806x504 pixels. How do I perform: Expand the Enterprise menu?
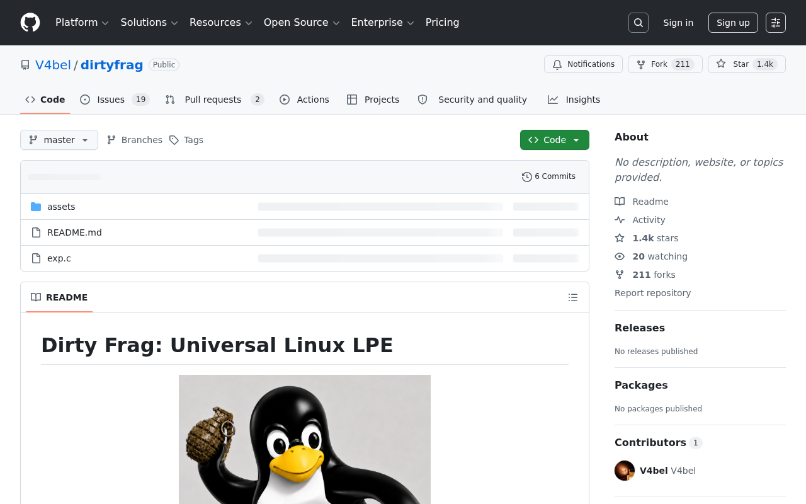(382, 23)
